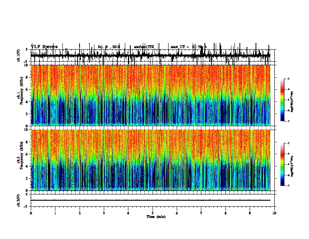
Task: Click the date text in the header
Action: pos(109,47)
